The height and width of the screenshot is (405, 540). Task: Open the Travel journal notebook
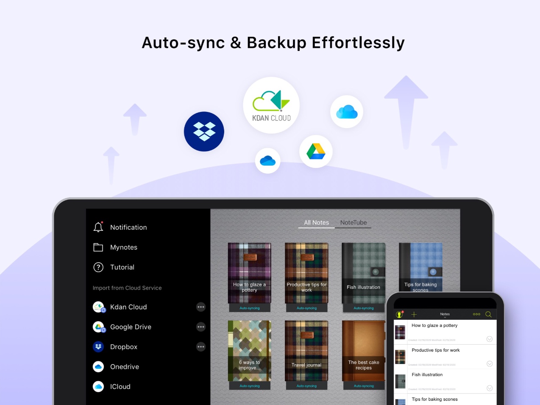tap(306, 351)
